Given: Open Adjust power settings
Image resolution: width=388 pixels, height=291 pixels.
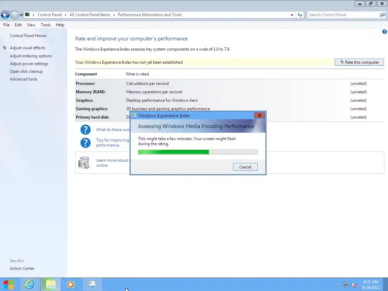Looking at the screenshot, I should (29, 64).
